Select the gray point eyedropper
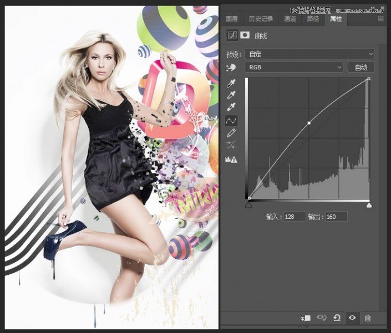391x333 pixels. (232, 95)
